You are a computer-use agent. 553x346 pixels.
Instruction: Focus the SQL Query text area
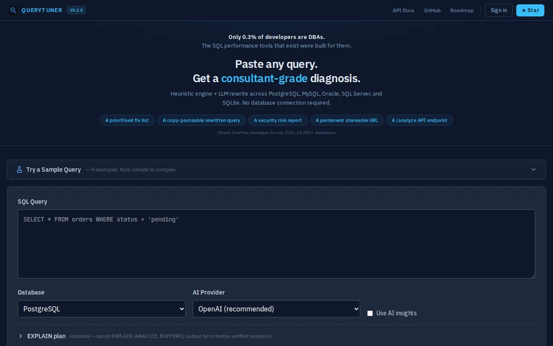[276, 244]
